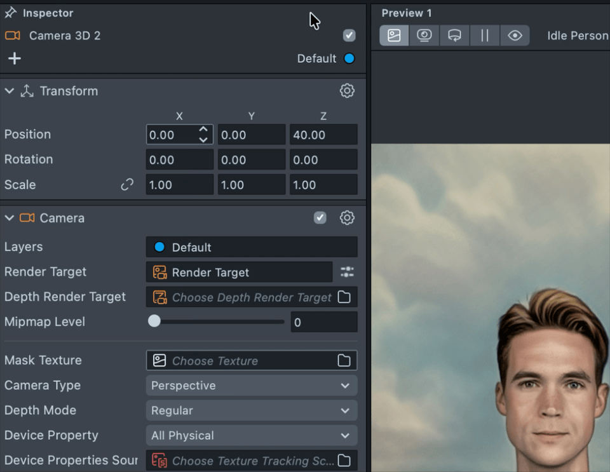The width and height of the screenshot is (610, 472).
Task: Select the image preview mode icon
Action: tap(394, 36)
